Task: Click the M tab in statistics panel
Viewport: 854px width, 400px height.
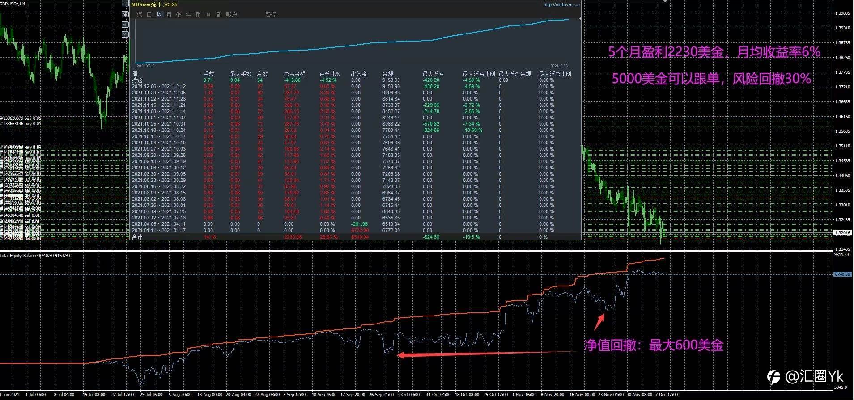Action: tap(208, 14)
